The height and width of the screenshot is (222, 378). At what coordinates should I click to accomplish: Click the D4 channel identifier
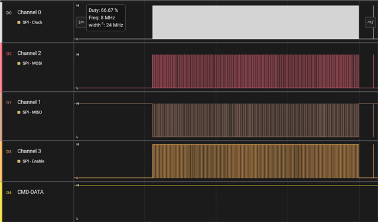coord(9,193)
